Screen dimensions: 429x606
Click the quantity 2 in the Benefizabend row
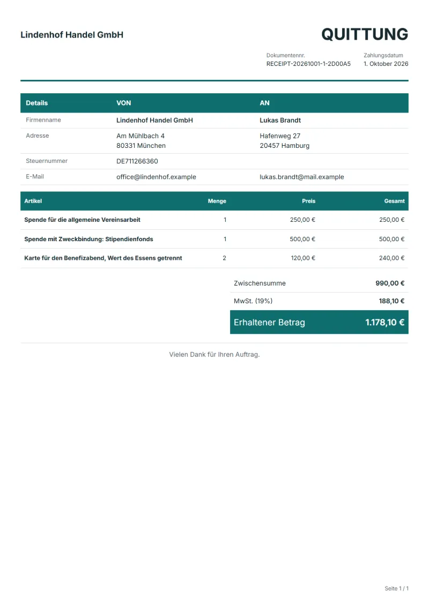pos(224,258)
